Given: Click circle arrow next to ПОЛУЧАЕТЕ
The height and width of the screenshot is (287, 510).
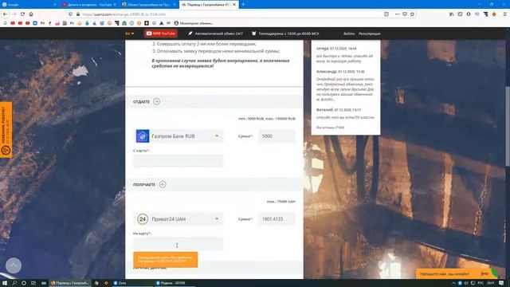Looking at the screenshot, I should point(163,184).
